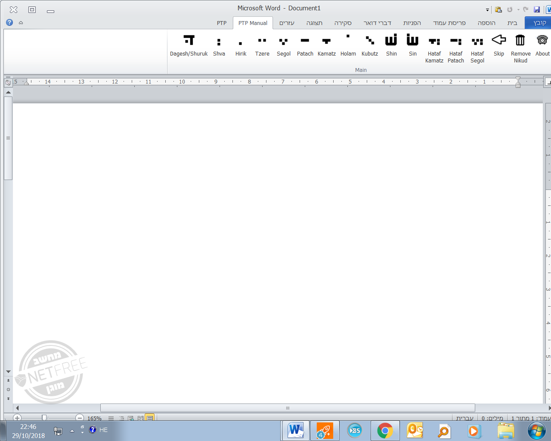Show hidden system tray icons
The image size is (551, 441).
[x=72, y=430]
